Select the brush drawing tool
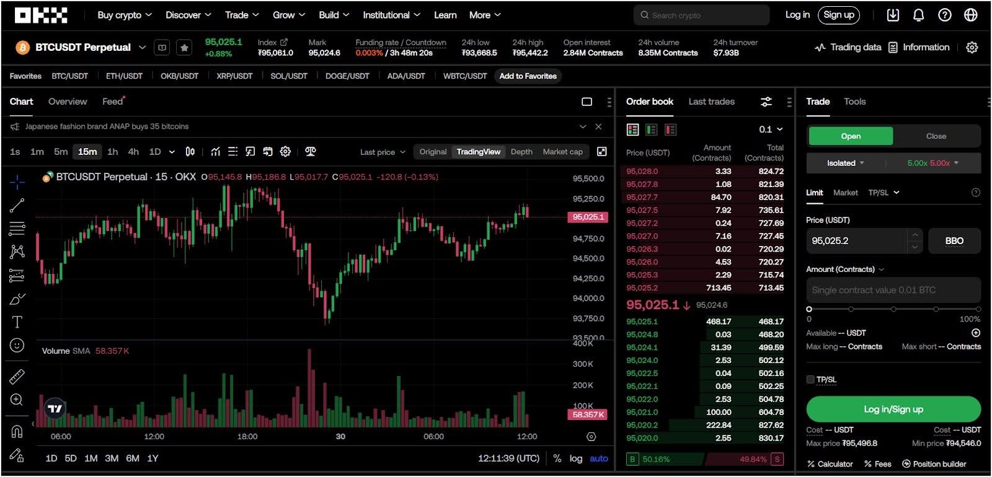This screenshot has height=477, width=992. coord(17,299)
